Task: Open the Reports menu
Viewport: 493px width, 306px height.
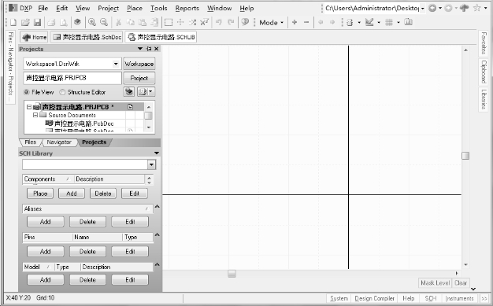Action: click(x=187, y=8)
